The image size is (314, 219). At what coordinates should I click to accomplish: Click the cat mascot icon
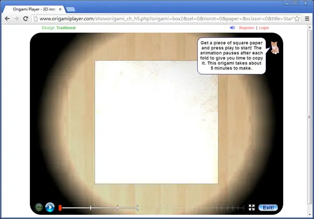click(275, 48)
